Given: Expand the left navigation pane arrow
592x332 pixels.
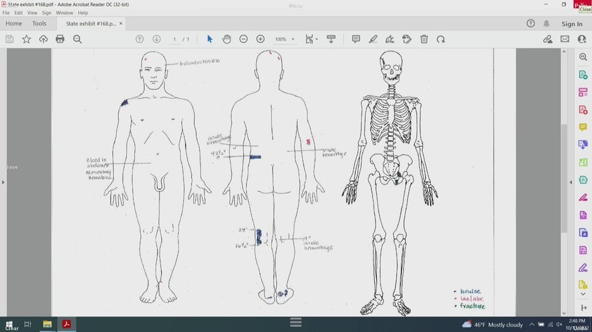Looking at the screenshot, I should (x=3, y=182).
